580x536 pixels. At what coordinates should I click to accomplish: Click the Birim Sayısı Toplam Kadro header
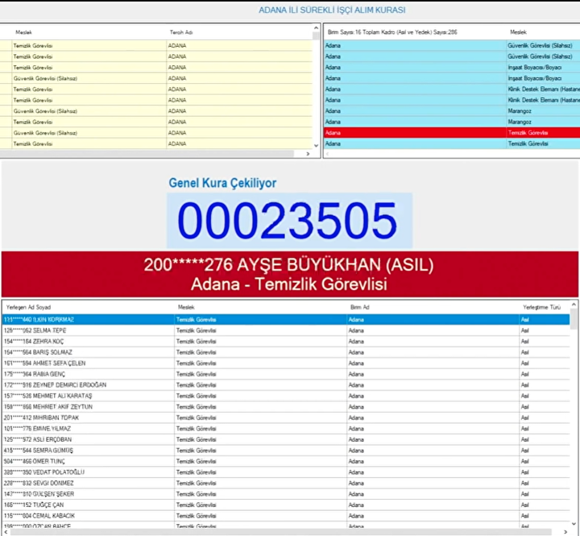392,32
